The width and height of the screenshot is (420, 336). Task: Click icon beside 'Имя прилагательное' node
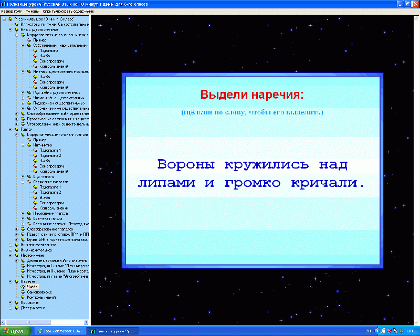click(x=16, y=245)
